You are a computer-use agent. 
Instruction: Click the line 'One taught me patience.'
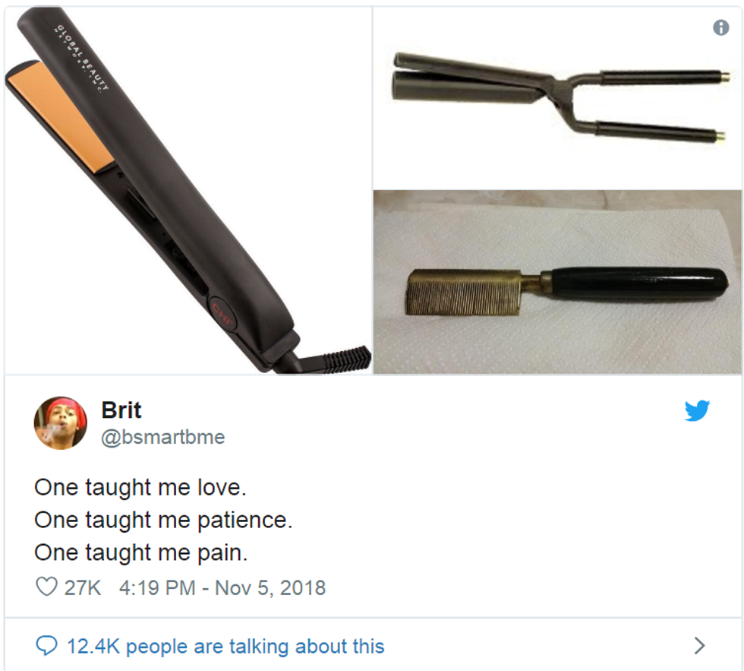(163, 520)
